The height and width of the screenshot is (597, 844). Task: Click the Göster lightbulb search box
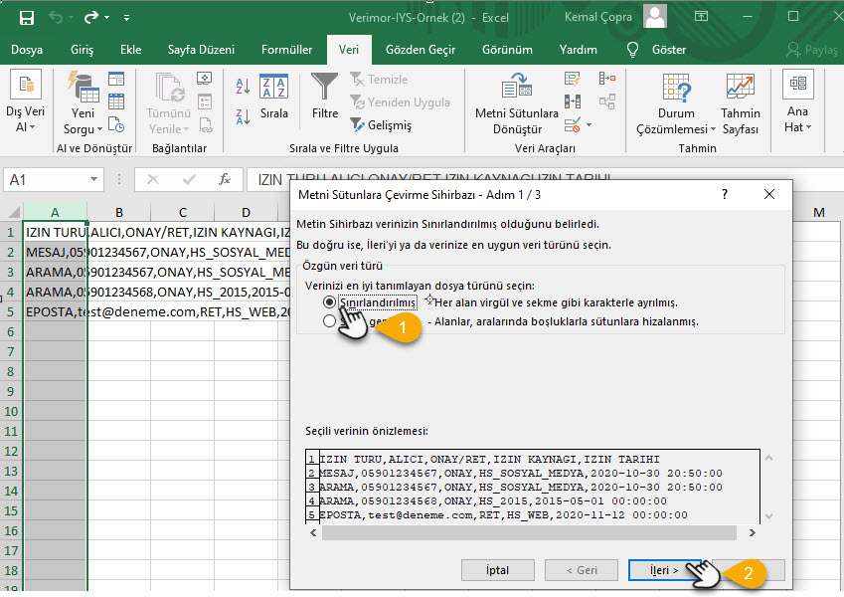657,50
